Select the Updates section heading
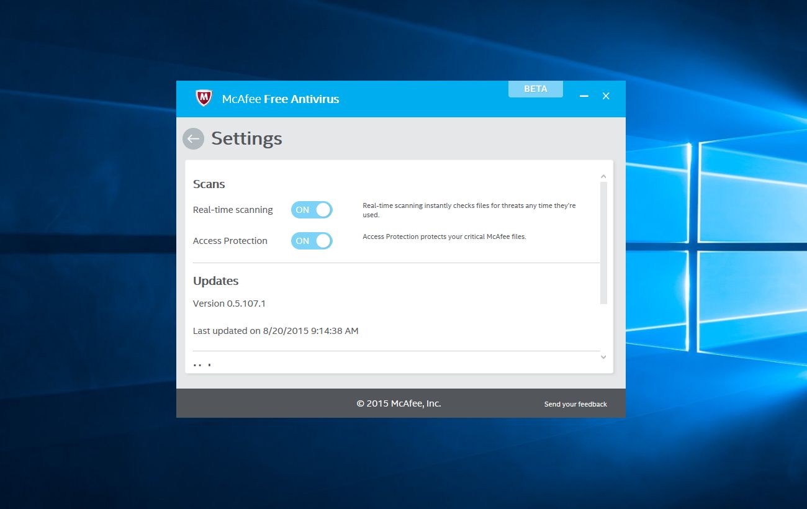 tap(215, 281)
